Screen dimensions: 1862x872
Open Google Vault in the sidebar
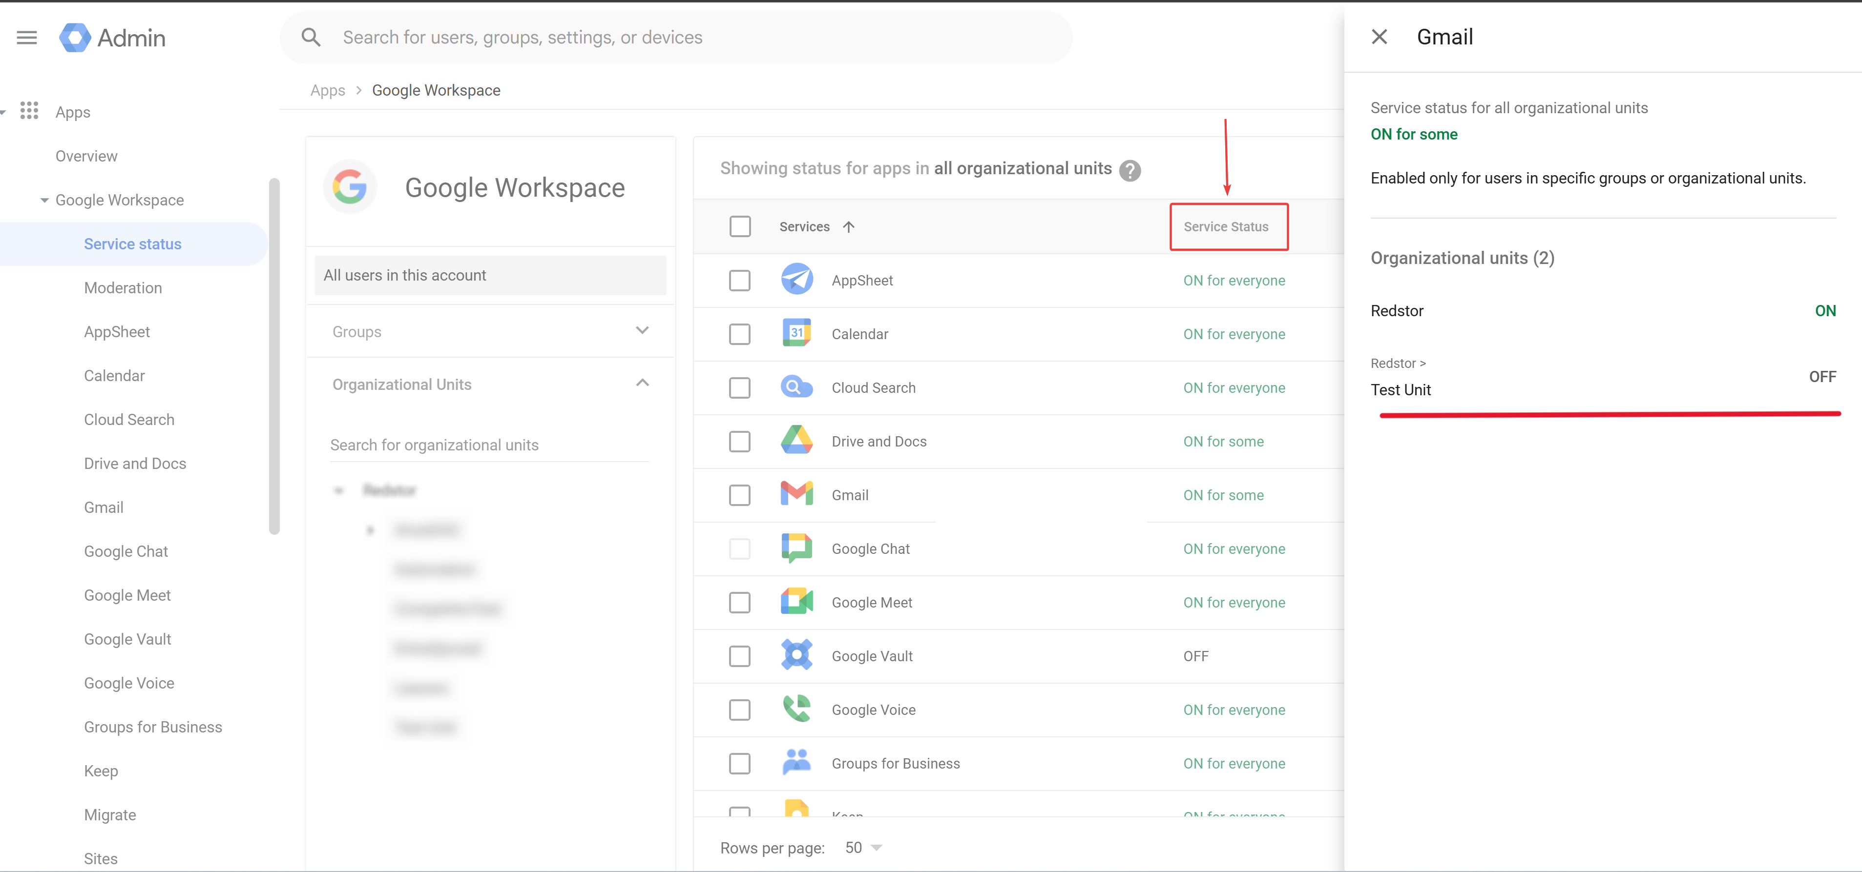point(127,639)
